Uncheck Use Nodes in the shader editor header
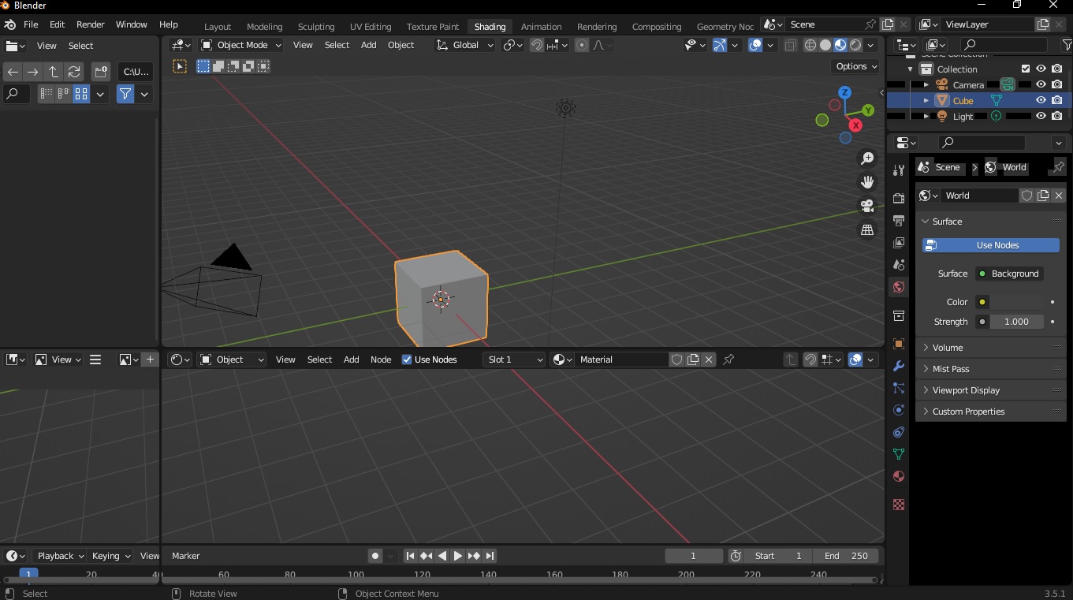 click(407, 360)
